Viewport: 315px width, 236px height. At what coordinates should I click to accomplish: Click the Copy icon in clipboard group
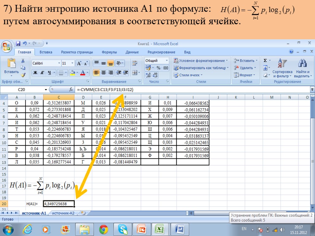click(x=23, y=68)
